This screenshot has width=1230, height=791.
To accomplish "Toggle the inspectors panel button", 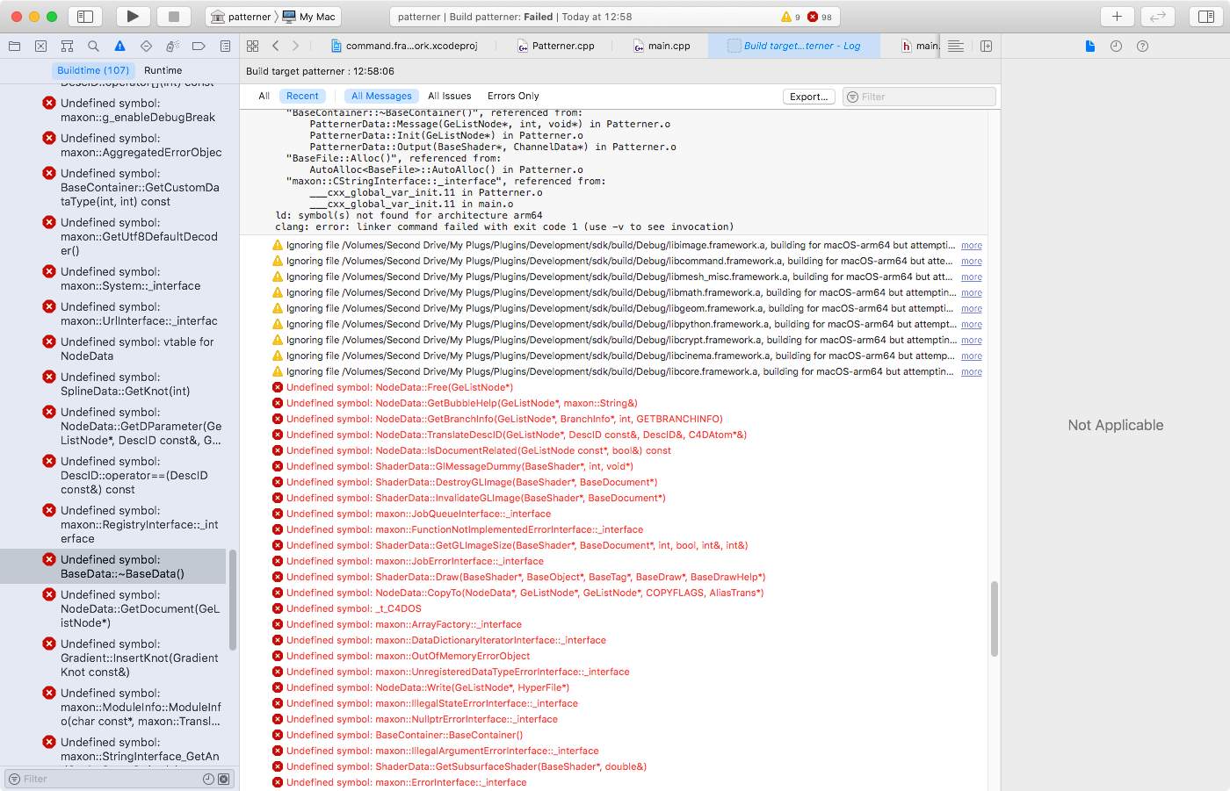I will tap(1206, 17).
